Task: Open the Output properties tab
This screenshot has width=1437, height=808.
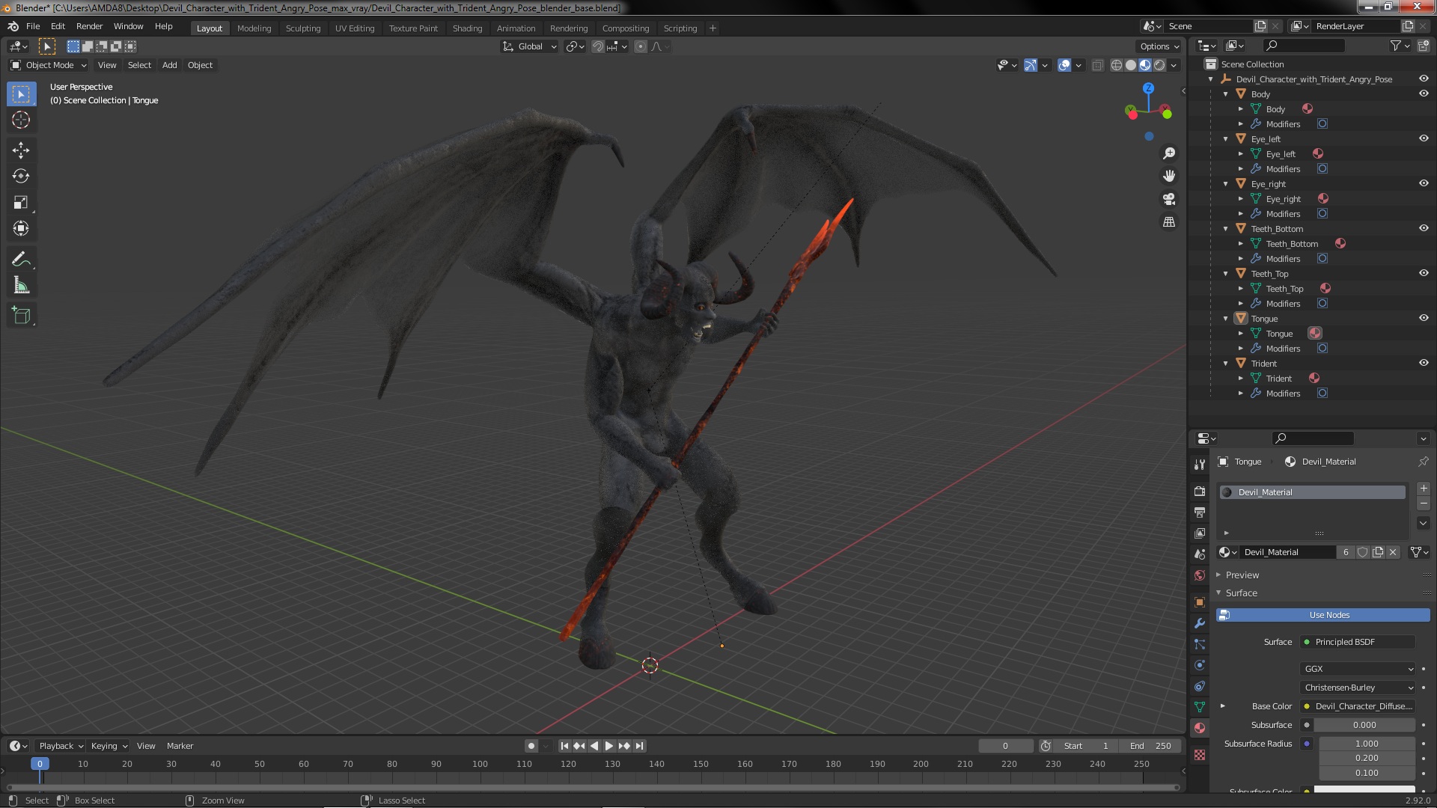Action: pos(1200,512)
